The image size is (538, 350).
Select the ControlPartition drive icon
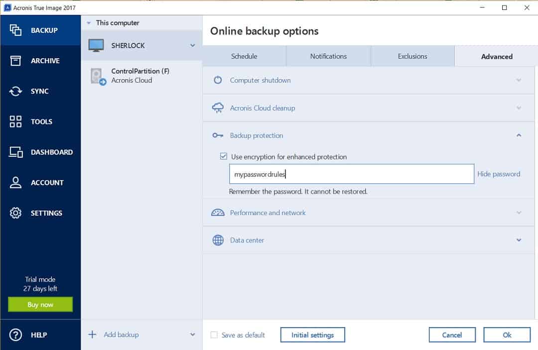click(x=98, y=77)
